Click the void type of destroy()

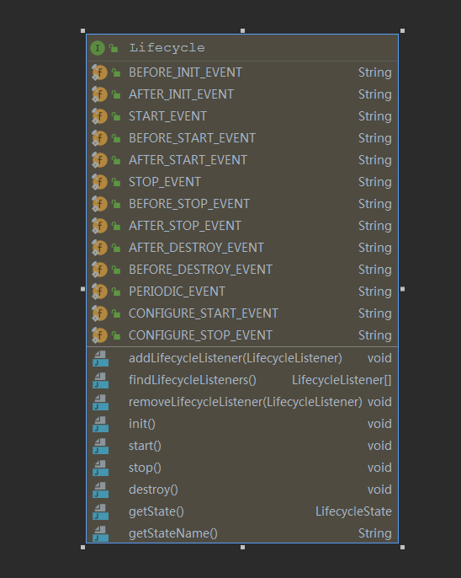[x=379, y=490]
